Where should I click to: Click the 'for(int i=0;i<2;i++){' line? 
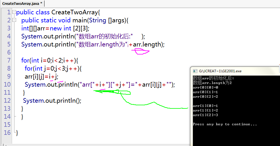tap(50, 61)
